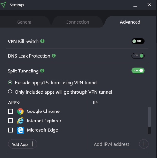Image resolution: width=157 pixels, height=158 pixels.
Task: Click the Internet Explorer app icon
Action: (20, 121)
